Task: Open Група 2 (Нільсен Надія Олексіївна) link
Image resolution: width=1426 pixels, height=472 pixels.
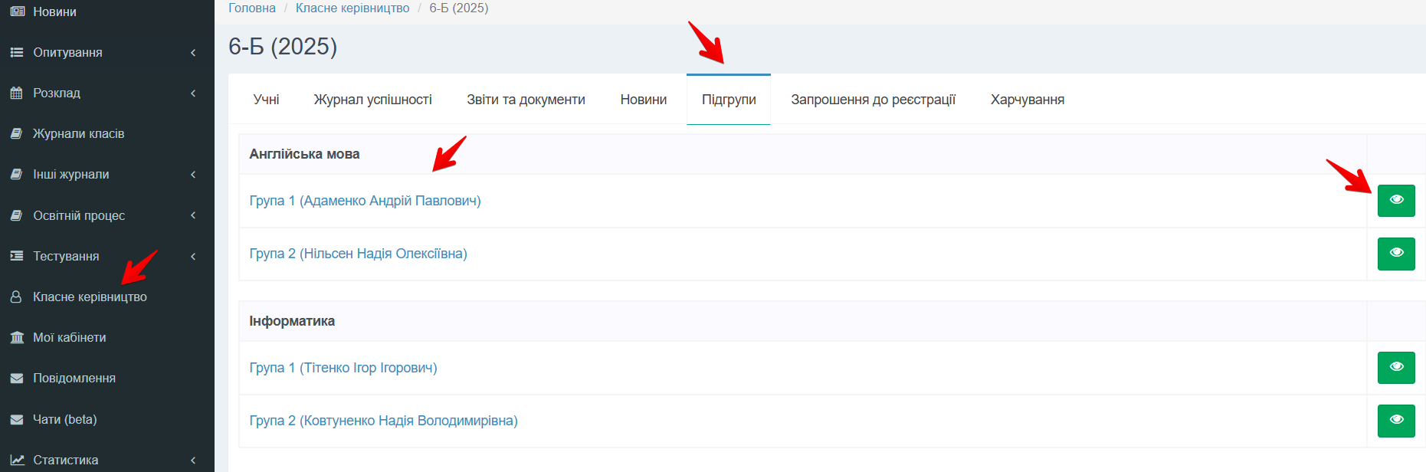Action: point(358,254)
